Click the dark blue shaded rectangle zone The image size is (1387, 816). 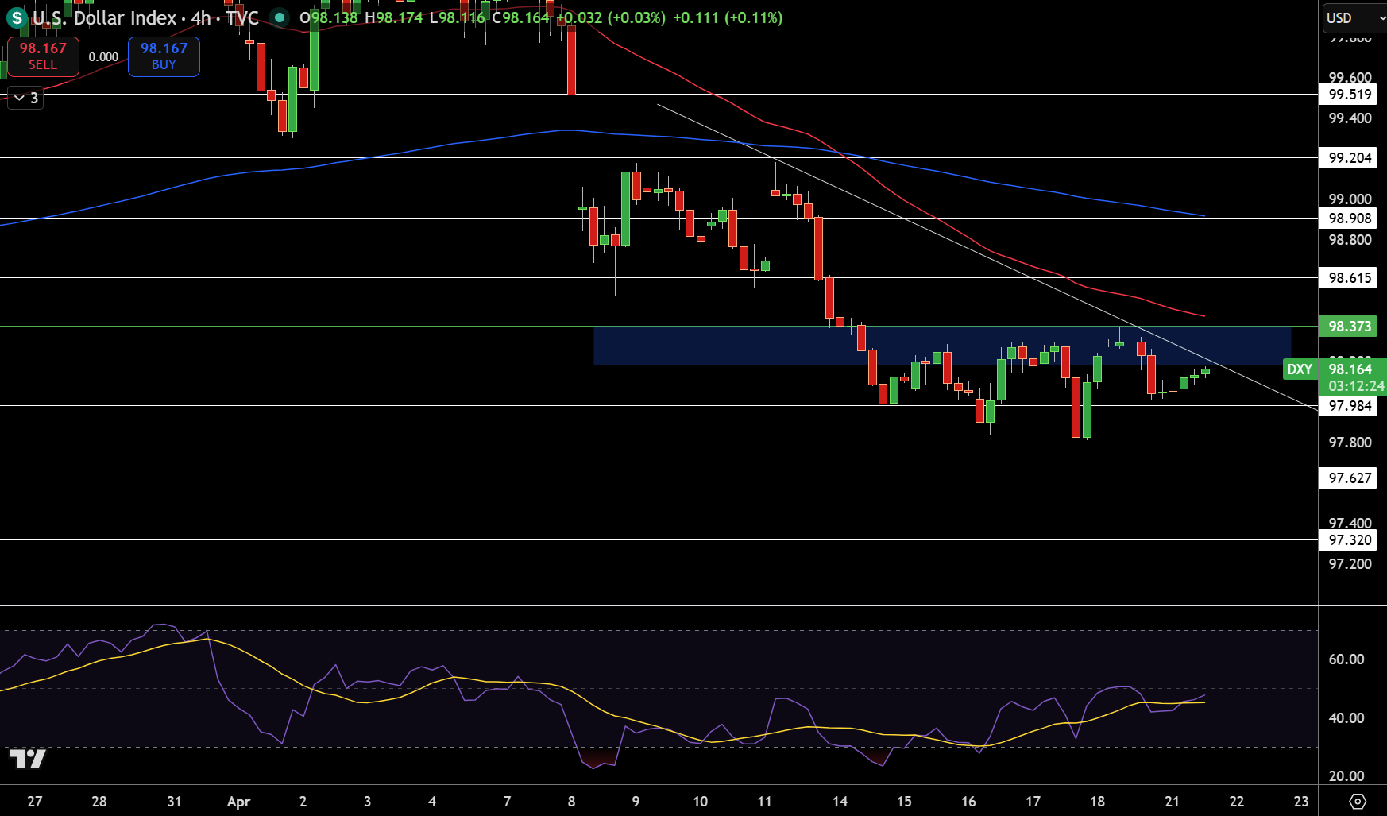tap(942, 346)
